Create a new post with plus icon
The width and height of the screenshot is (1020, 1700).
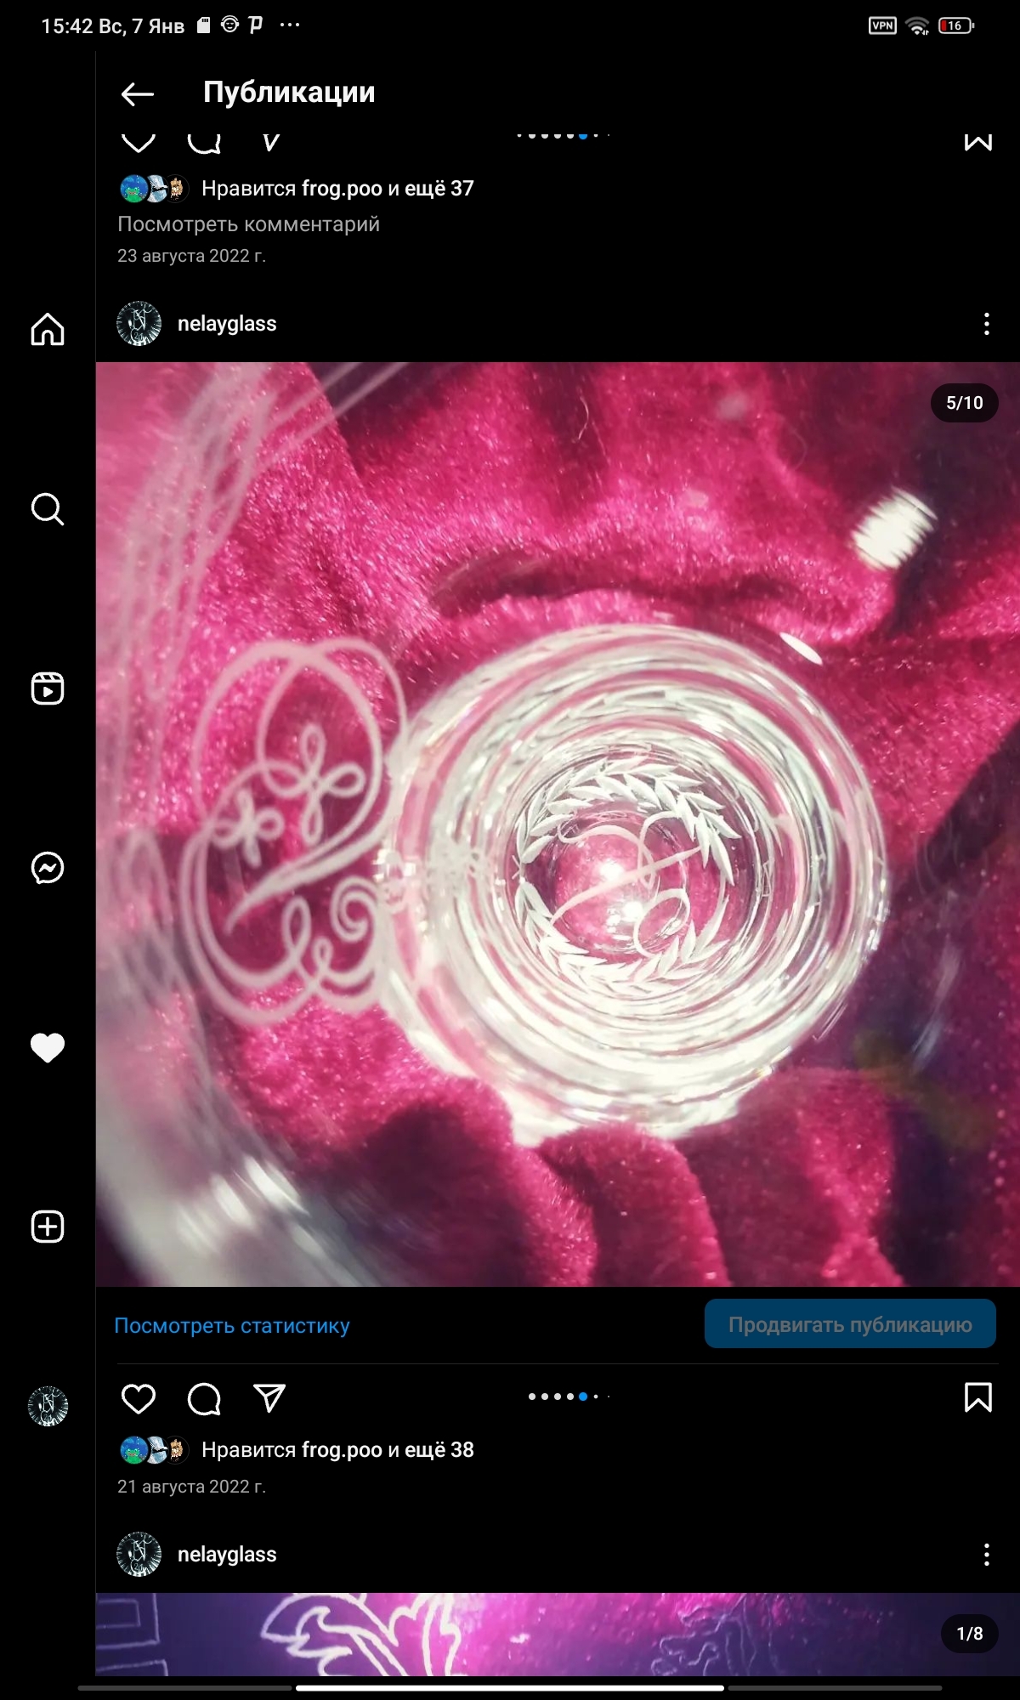coord(48,1227)
